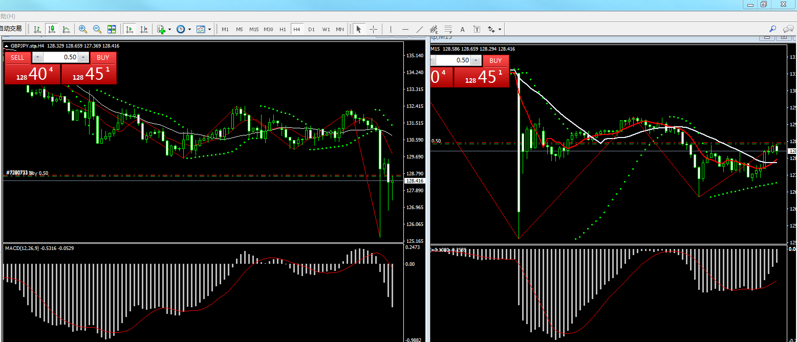Switch timeframe to M30
This screenshot has width=797, height=342.
click(x=268, y=29)
